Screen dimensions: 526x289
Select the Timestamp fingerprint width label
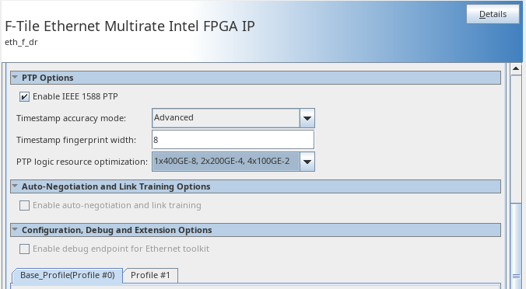tap(76, 140)
